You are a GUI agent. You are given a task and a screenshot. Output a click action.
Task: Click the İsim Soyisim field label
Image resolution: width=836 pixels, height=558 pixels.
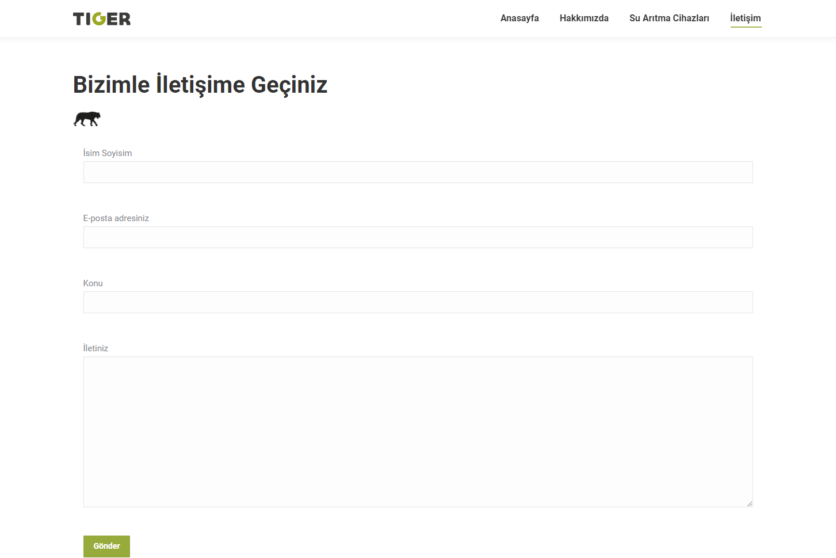point(108,153)
